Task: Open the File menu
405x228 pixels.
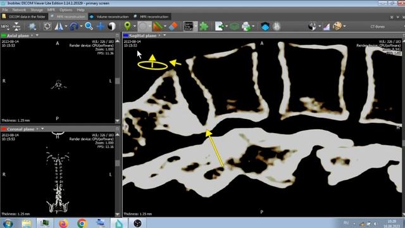Action: pos(5,10)
